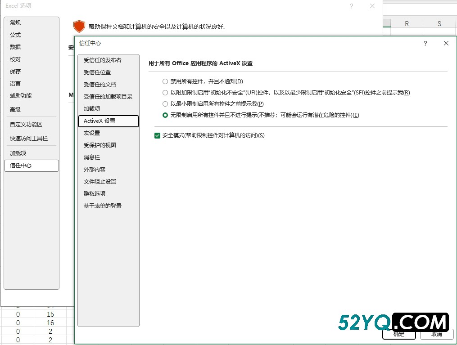Open 受信任位置 in Trust Center sidebar
This screenshot has width=457, height=345.
click(108, 72)
